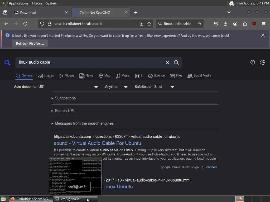Viewport: 270px width, 202px height.
Task: Open the SearXNG about info icon
Action: coord(253,62)
